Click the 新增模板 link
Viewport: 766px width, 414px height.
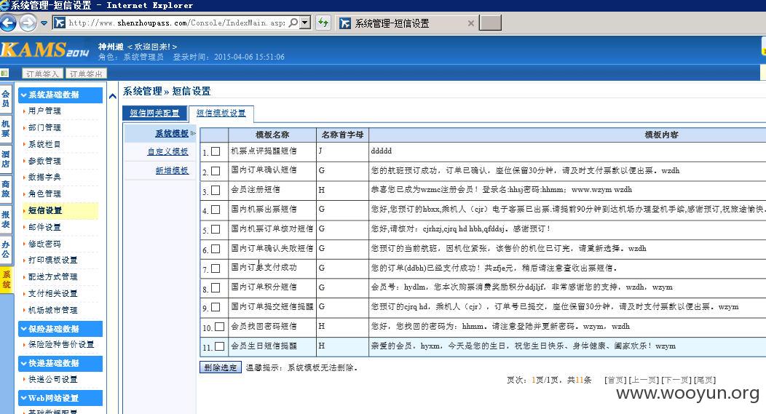(172, 170)
